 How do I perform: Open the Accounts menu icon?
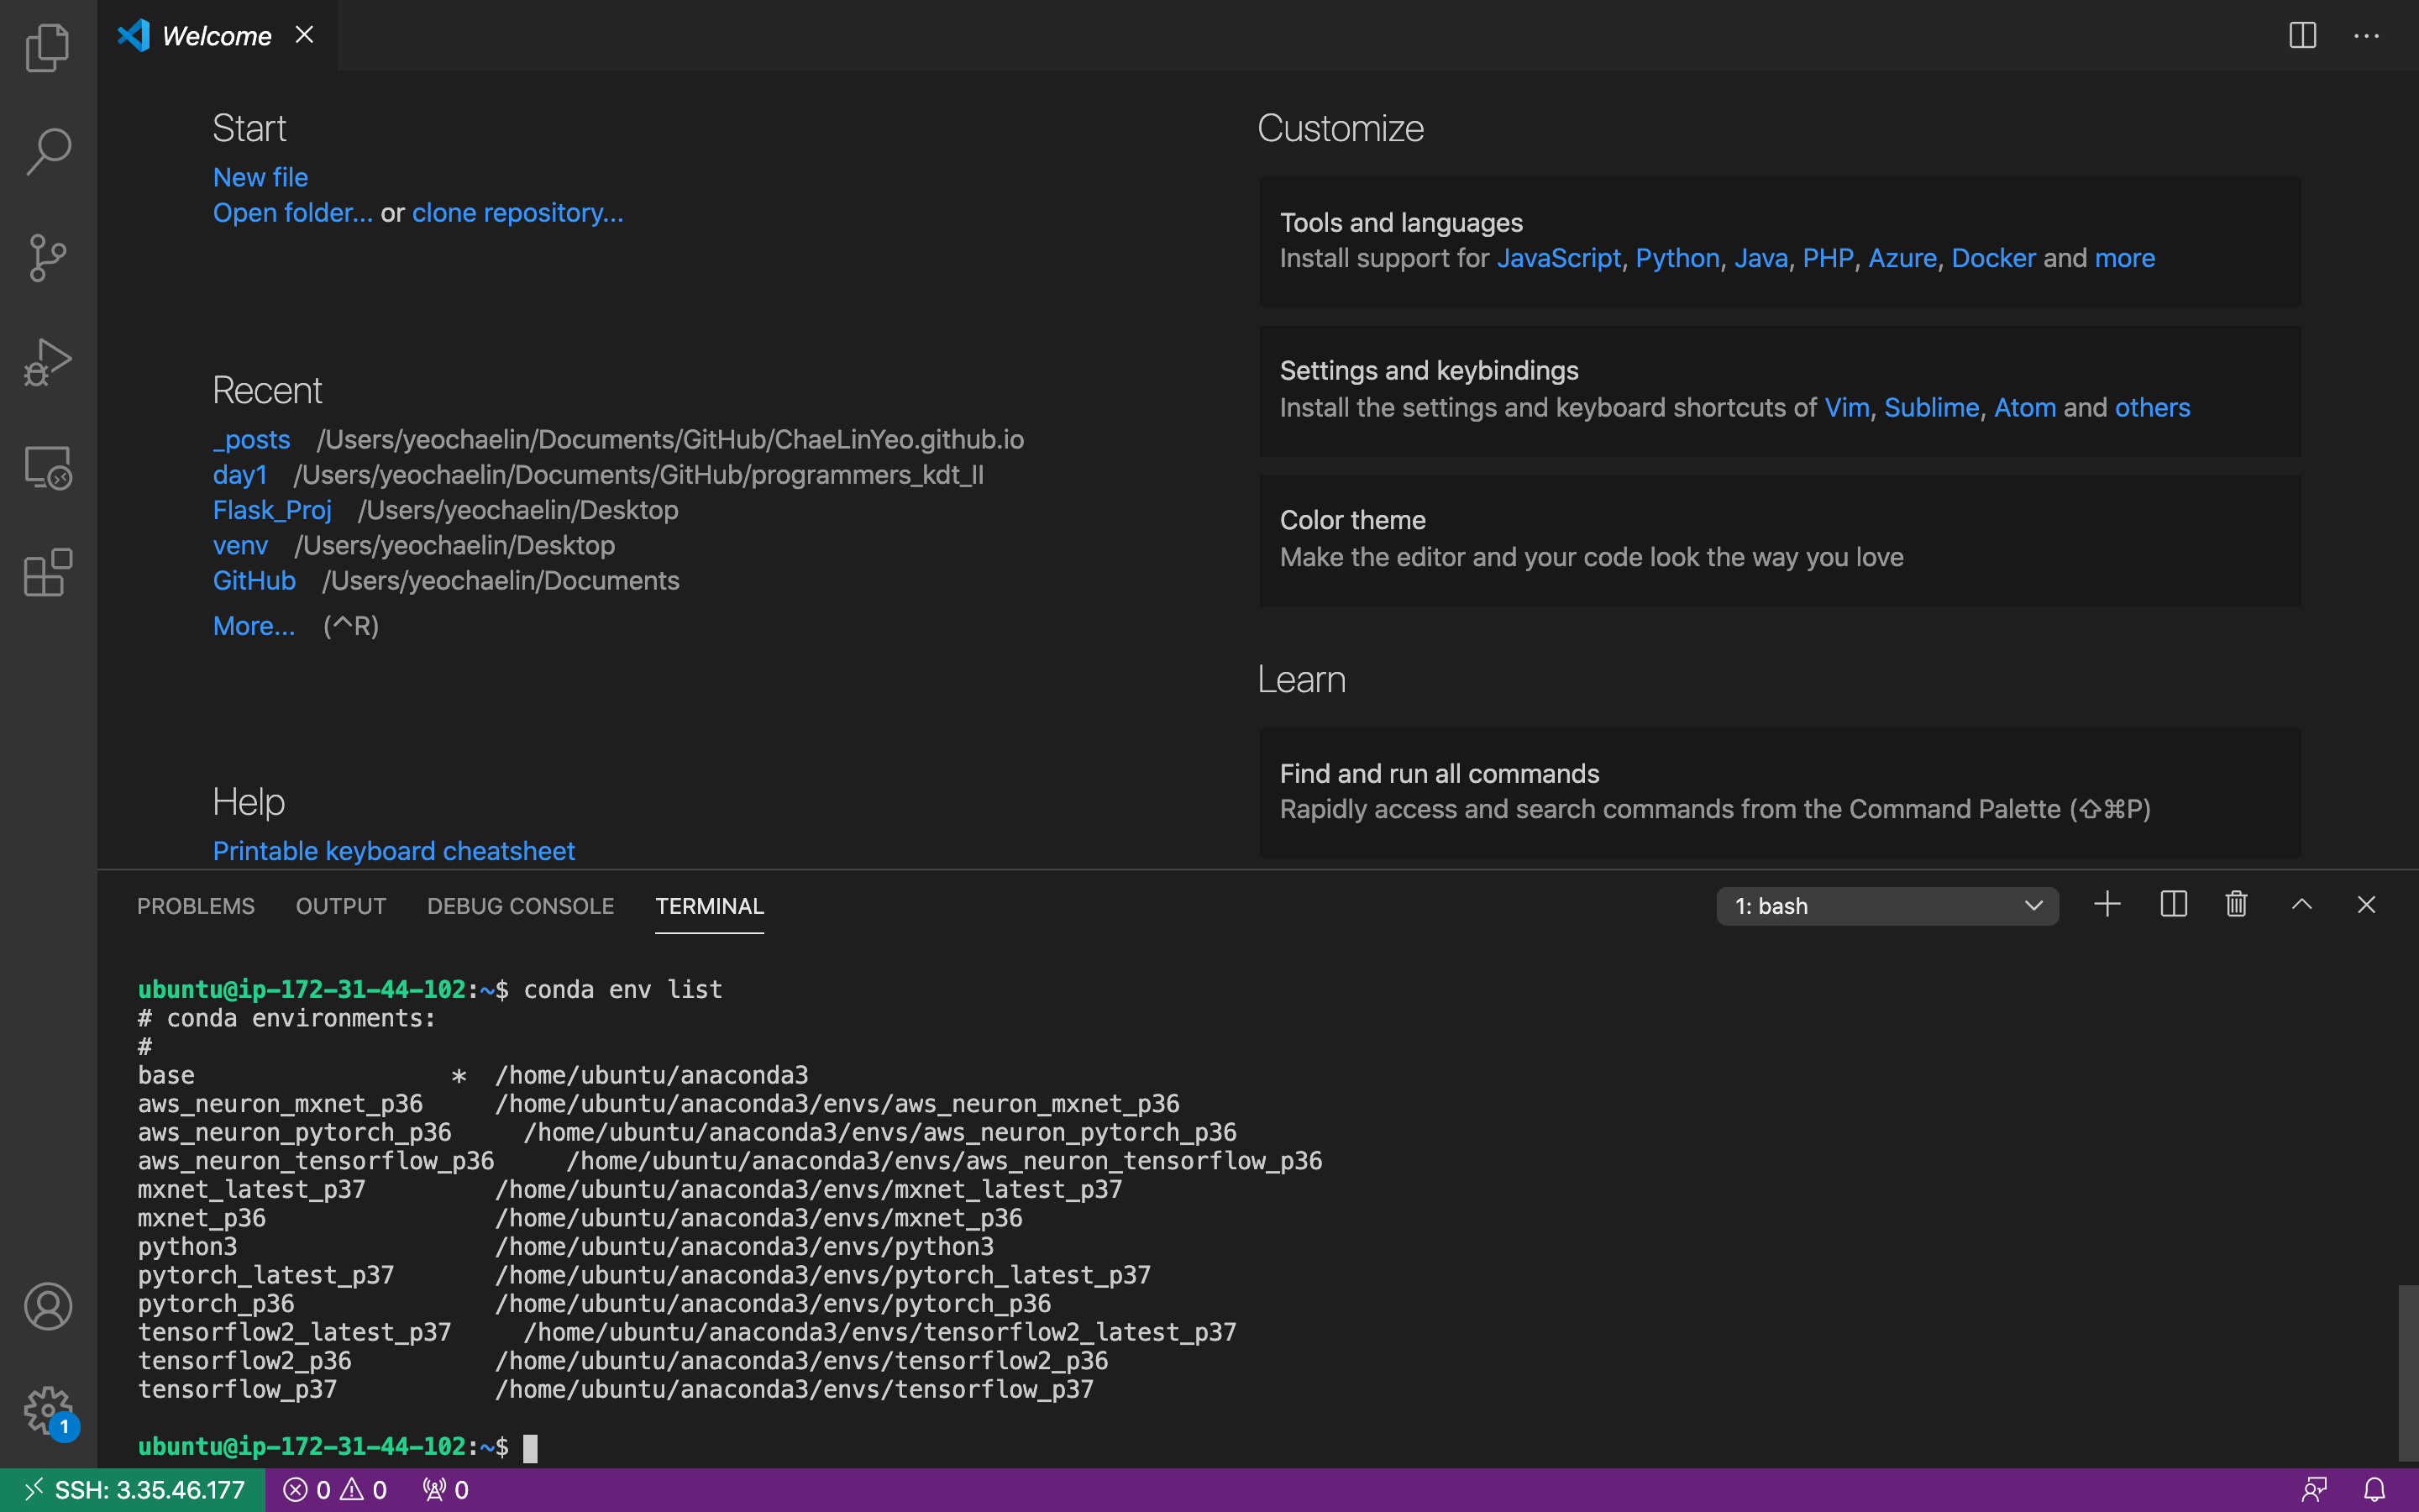48,1306
